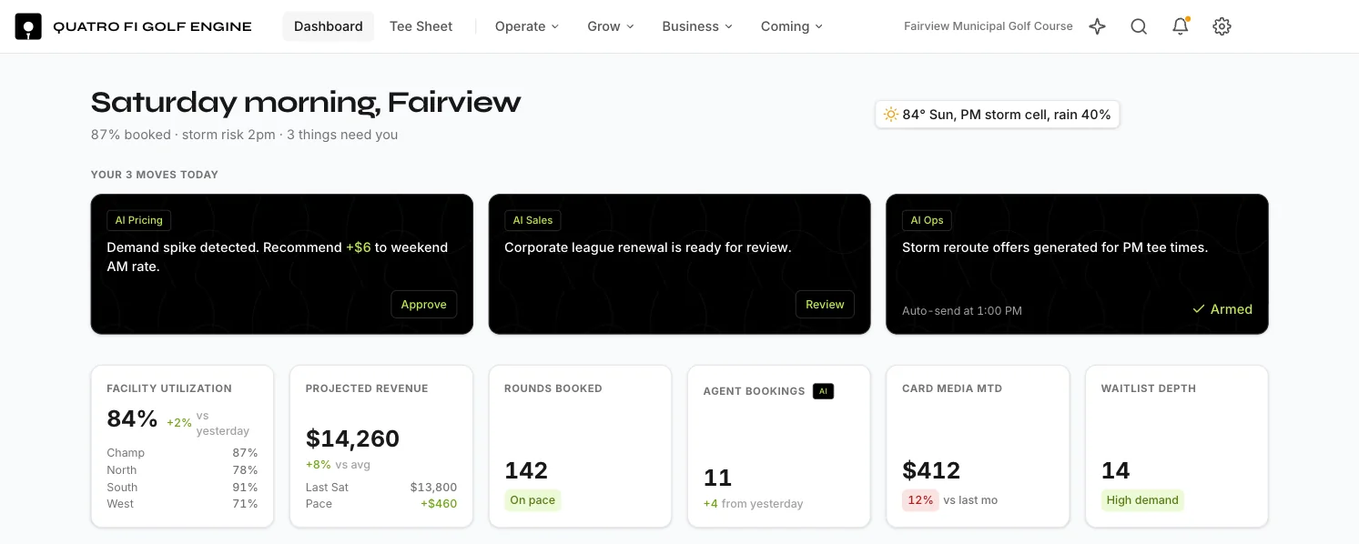Click the waitlist depth value 14

click(1115, 470)
